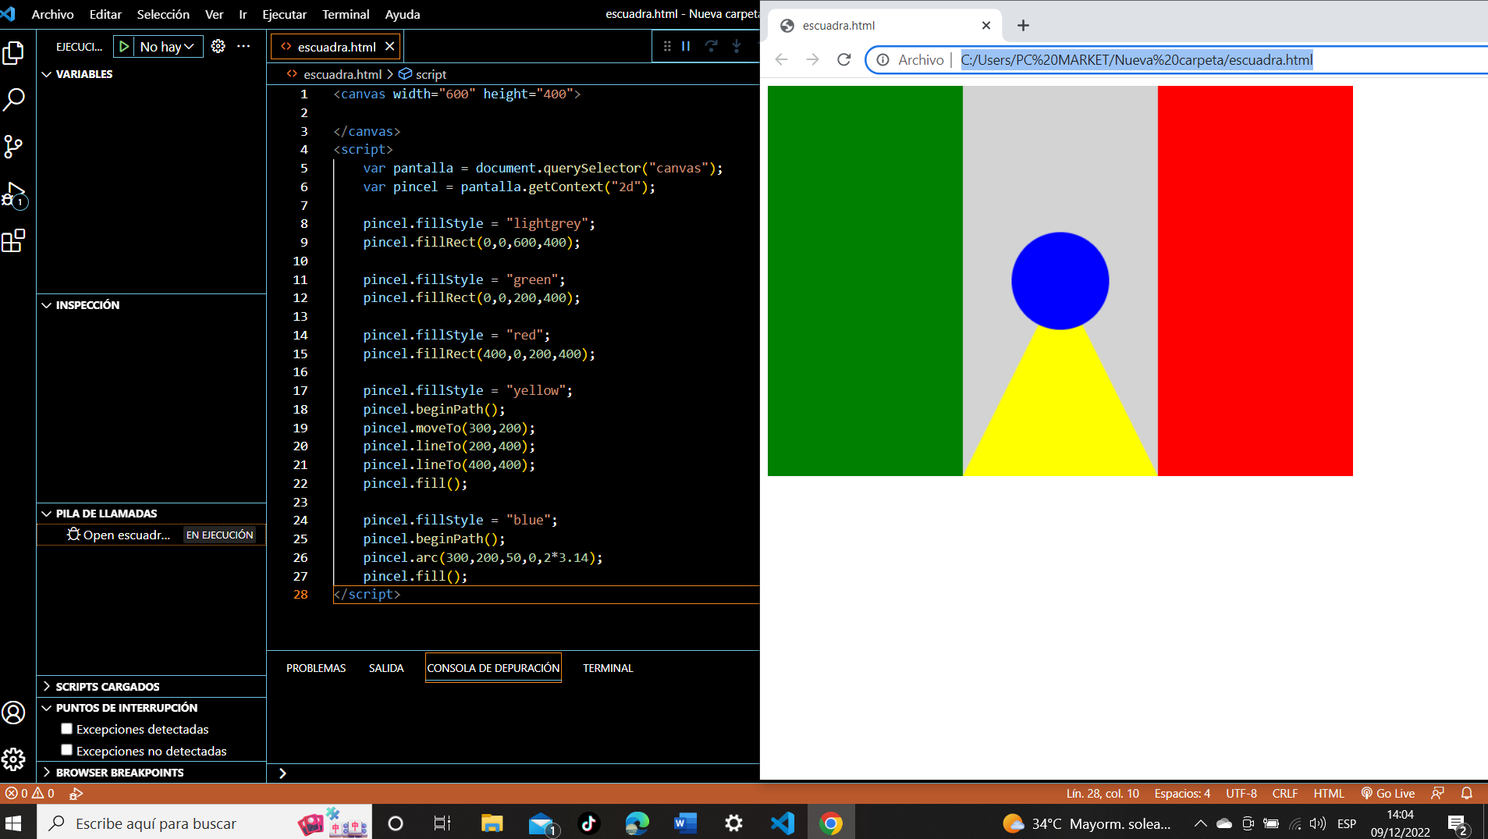The image size is (1488, 839).
Task: Click the Chrome address bar URL
Action: (x=1137, y=60)
